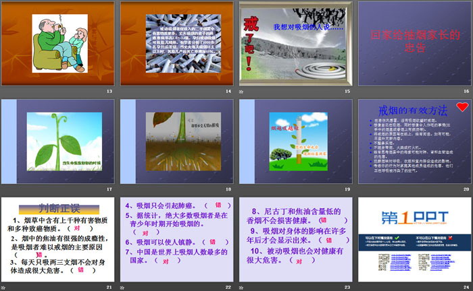
Task: Click the 戒烟的有效方法 heading text
Action: tap(413, 110)
